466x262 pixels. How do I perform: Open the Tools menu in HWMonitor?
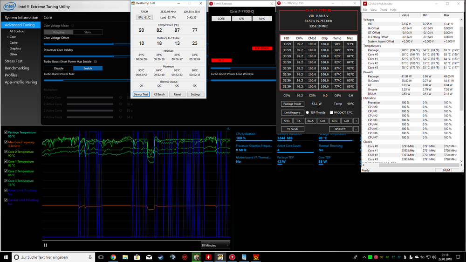384,10
